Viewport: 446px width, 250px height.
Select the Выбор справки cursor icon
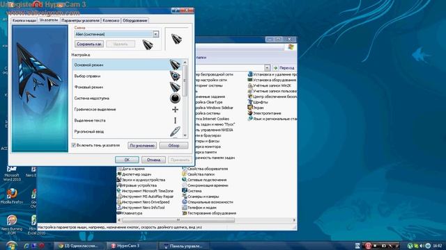[175, 76]
